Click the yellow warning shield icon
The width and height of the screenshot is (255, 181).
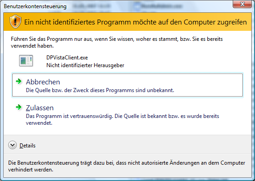(x=15, y=21)
